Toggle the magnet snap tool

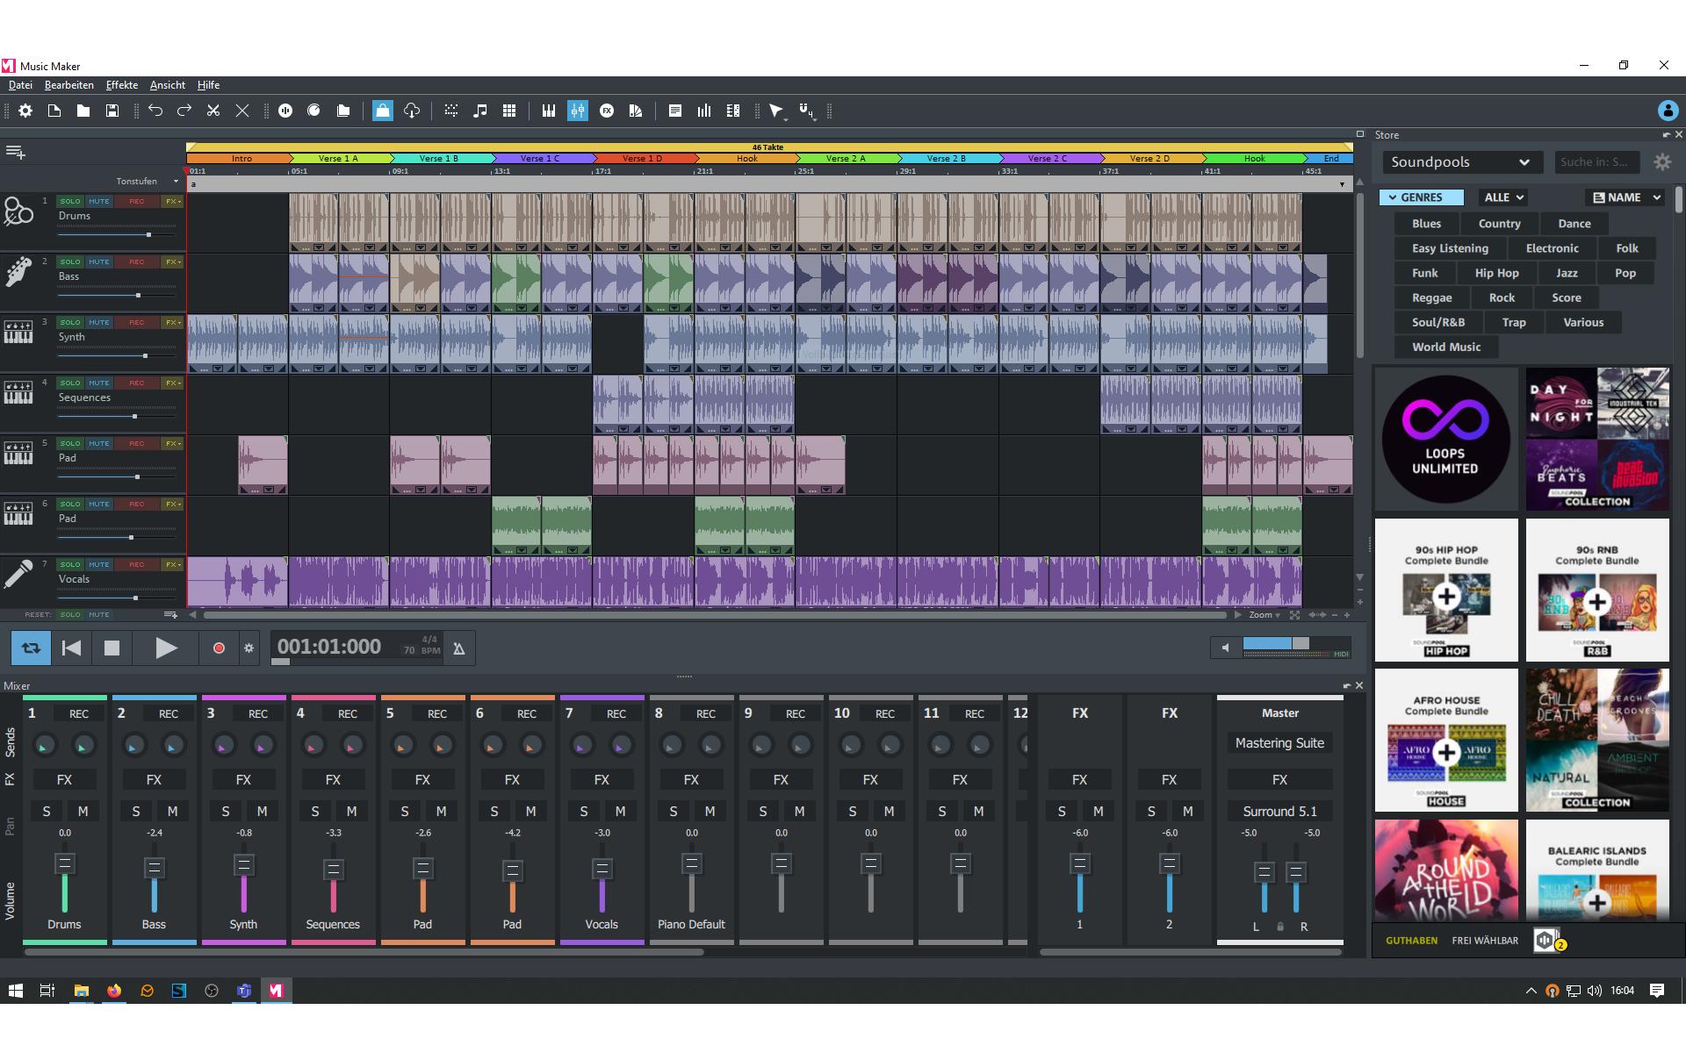(806, 111)
